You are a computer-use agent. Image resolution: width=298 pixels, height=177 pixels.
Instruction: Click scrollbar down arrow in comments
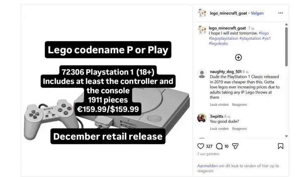[286, 136]
